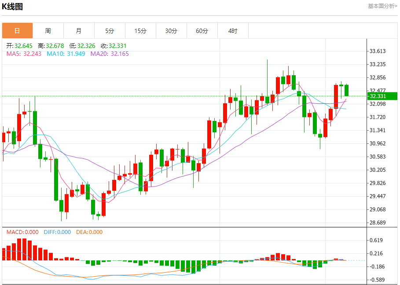Open the 月 monthly chart tab
The height and width of the screenshot is (285, 400).
click(x=79, y=31)
